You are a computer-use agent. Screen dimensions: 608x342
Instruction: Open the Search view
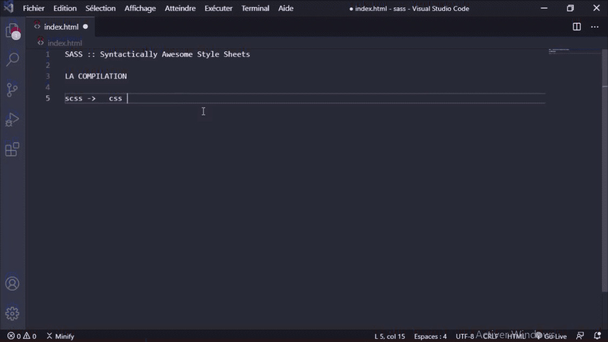[12, 60]
